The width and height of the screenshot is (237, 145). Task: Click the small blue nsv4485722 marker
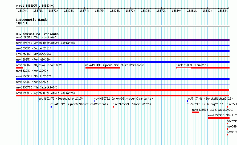pos(94,101)
